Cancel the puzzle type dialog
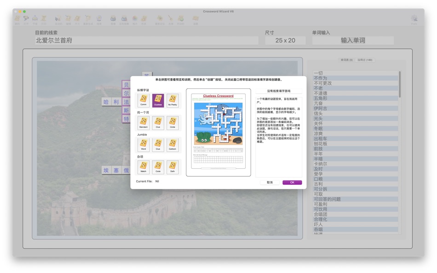 pyautogui.click(x=269, y=182)
